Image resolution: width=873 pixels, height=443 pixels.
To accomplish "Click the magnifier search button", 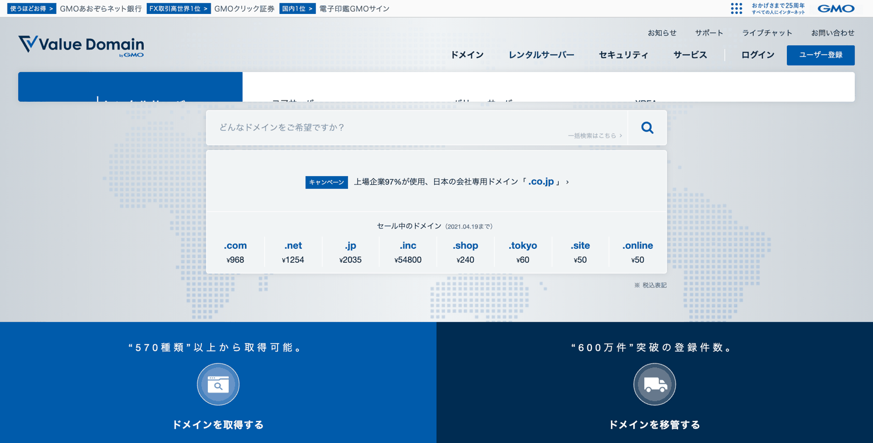I will tap(647, 128).
